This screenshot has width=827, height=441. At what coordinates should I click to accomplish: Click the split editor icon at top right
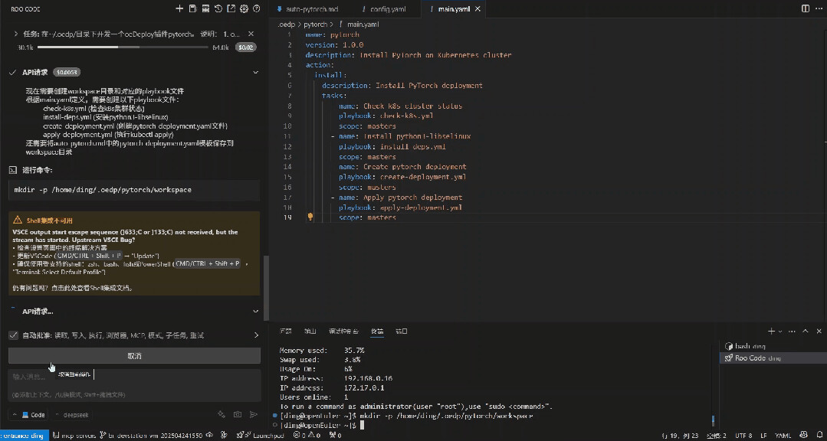(805, 8)
